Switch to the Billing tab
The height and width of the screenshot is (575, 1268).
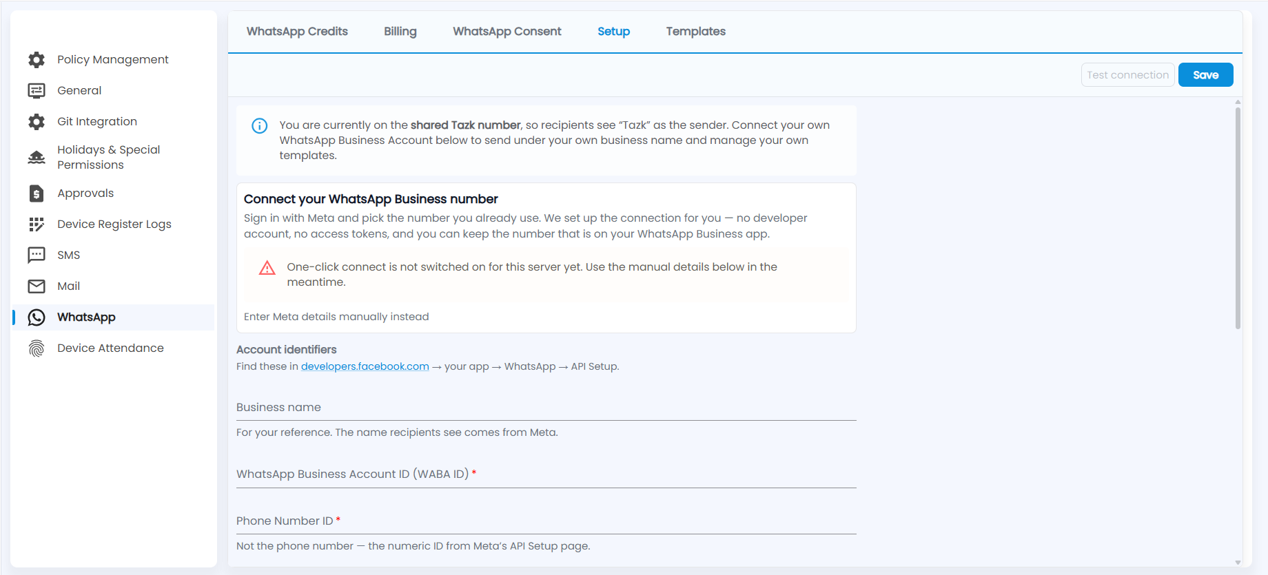point(400,32)
